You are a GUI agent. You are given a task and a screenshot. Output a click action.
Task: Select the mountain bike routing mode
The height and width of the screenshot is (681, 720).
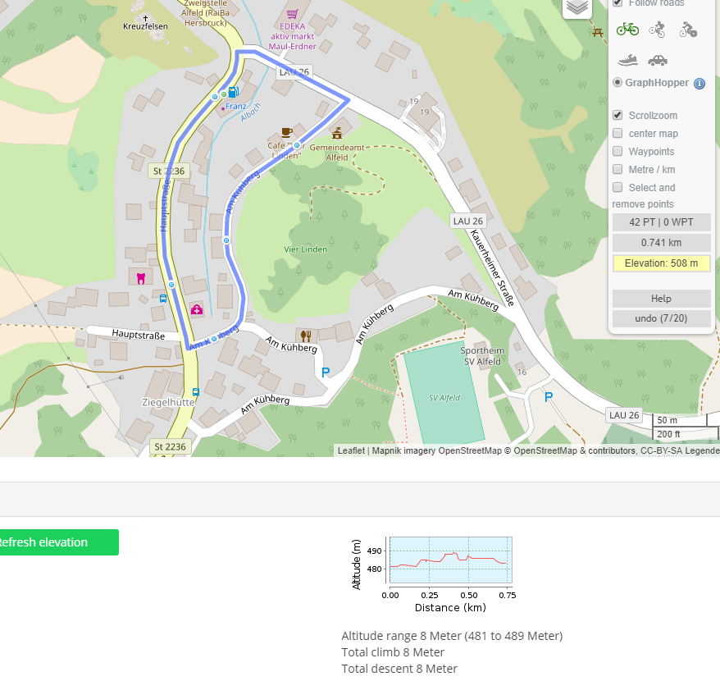tap(657, 30)
